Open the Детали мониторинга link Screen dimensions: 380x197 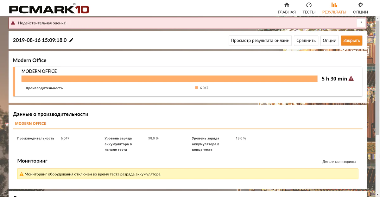tap(339, 162)
